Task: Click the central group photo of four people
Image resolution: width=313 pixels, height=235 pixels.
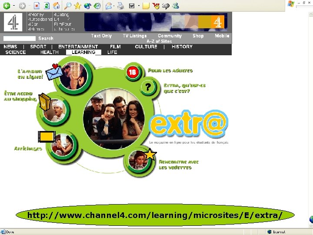Action: pos(114,119)
